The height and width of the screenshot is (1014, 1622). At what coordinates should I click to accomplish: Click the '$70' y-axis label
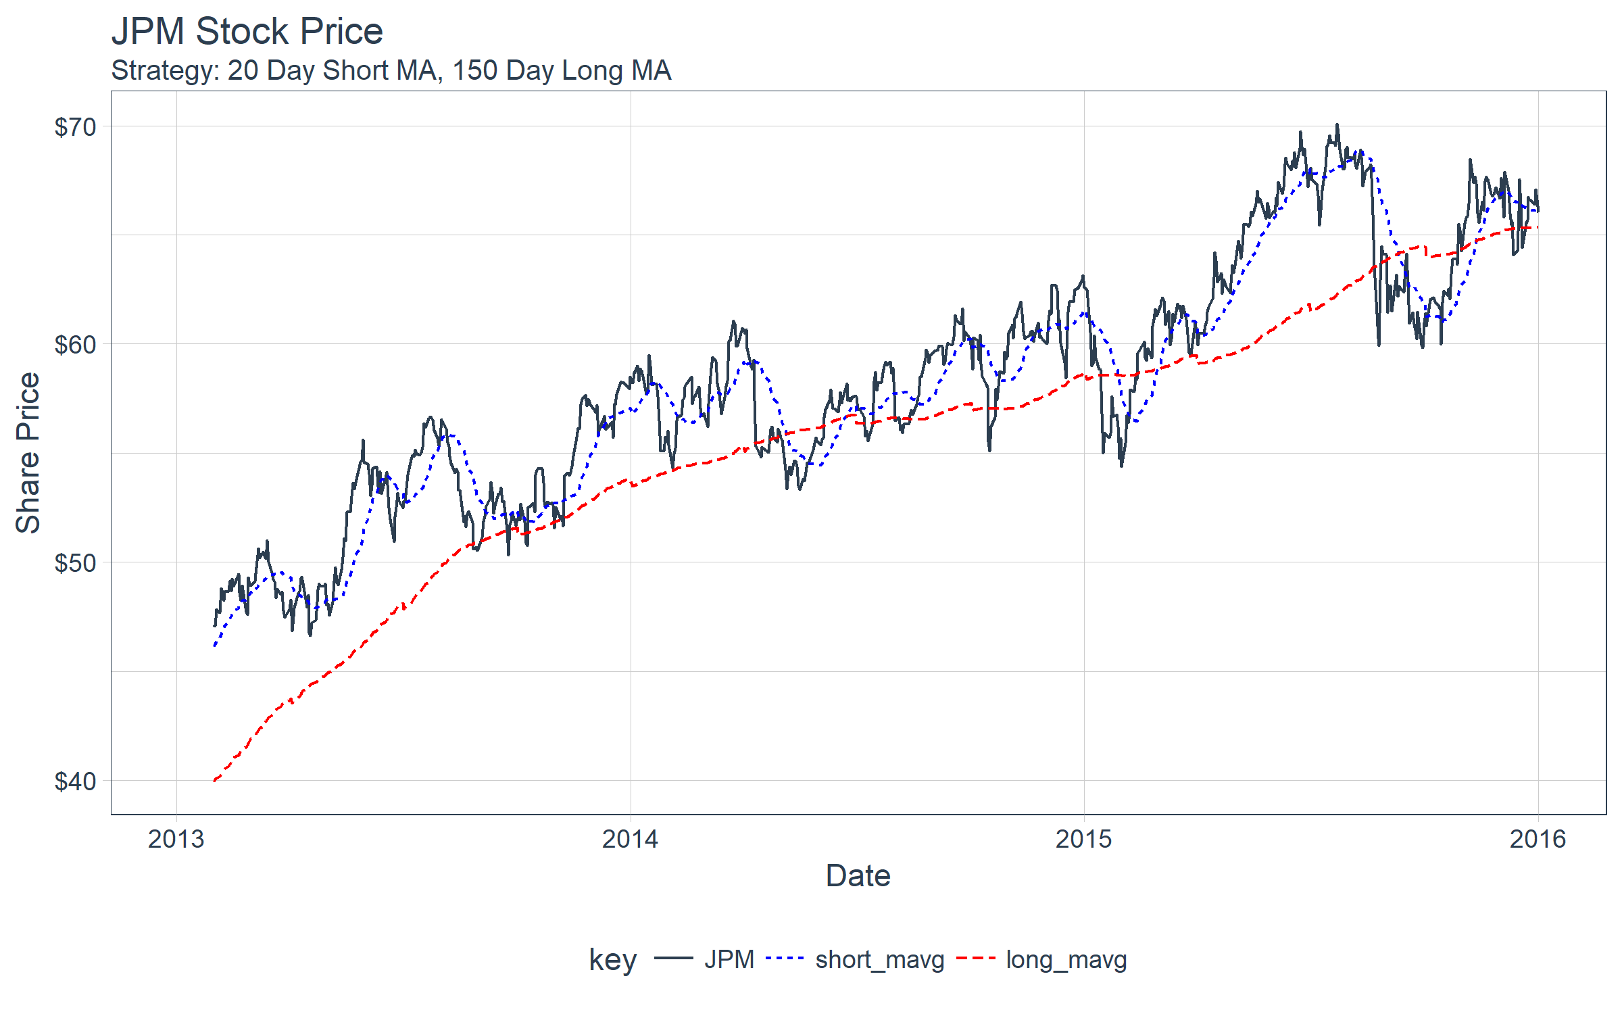click(x=75, y=126)
